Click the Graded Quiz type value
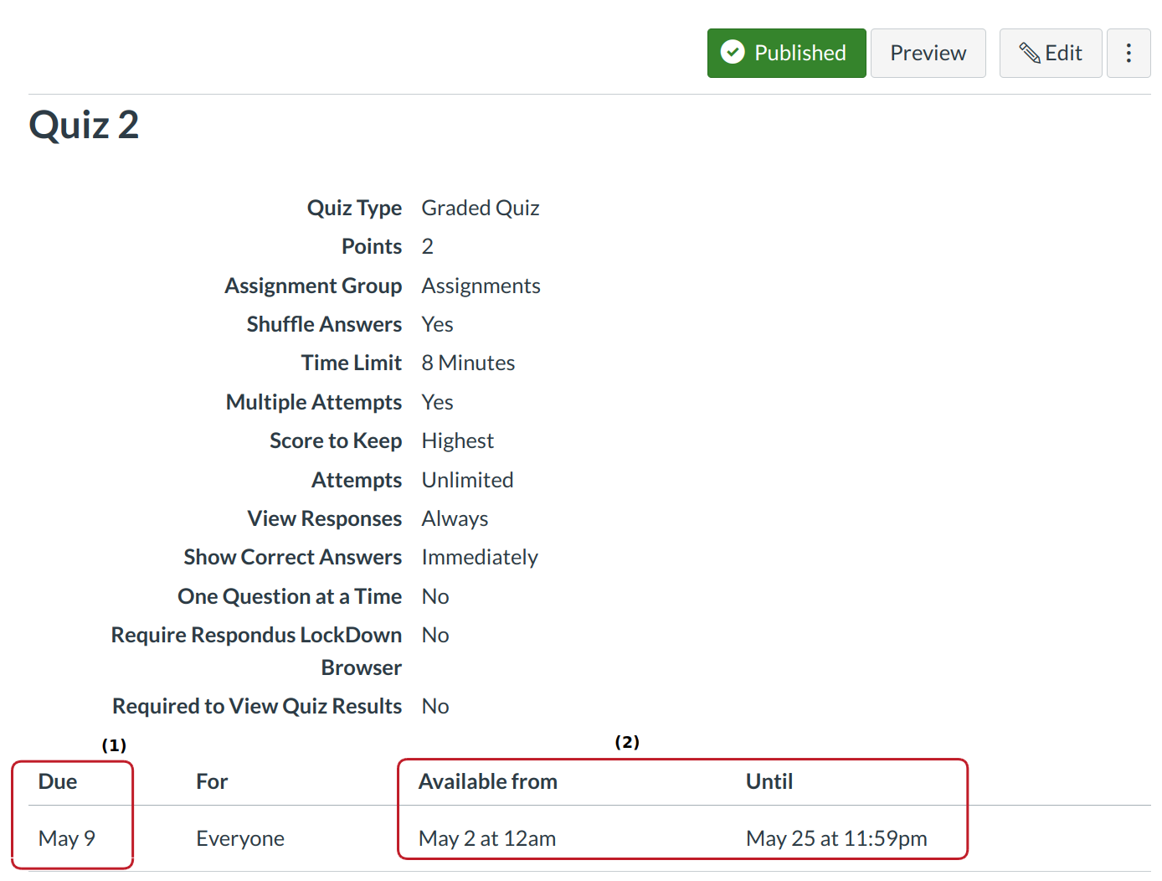This screenshot has width=1162, height=881. (x=480, y=208)
